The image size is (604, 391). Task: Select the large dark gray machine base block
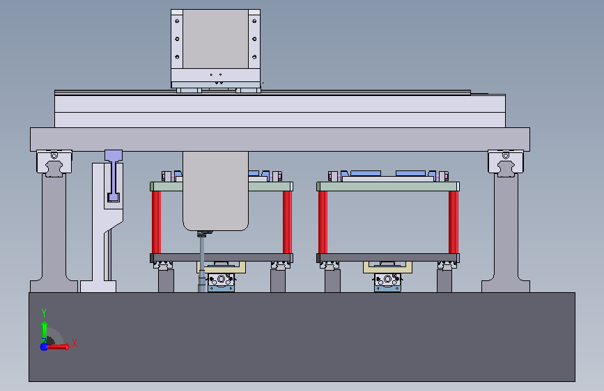click(302, 337)
